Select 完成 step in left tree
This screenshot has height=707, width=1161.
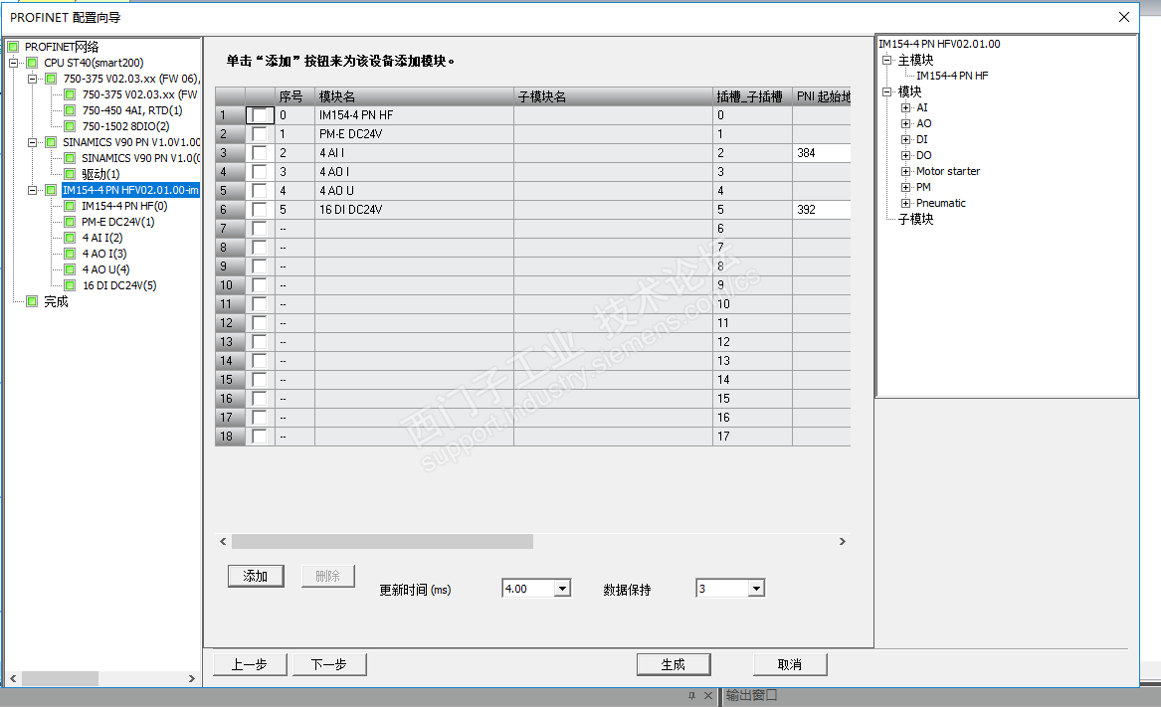56,301
